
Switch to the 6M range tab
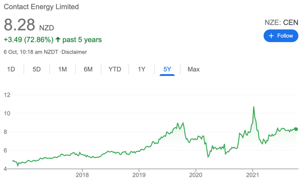[x=88, y=69]
